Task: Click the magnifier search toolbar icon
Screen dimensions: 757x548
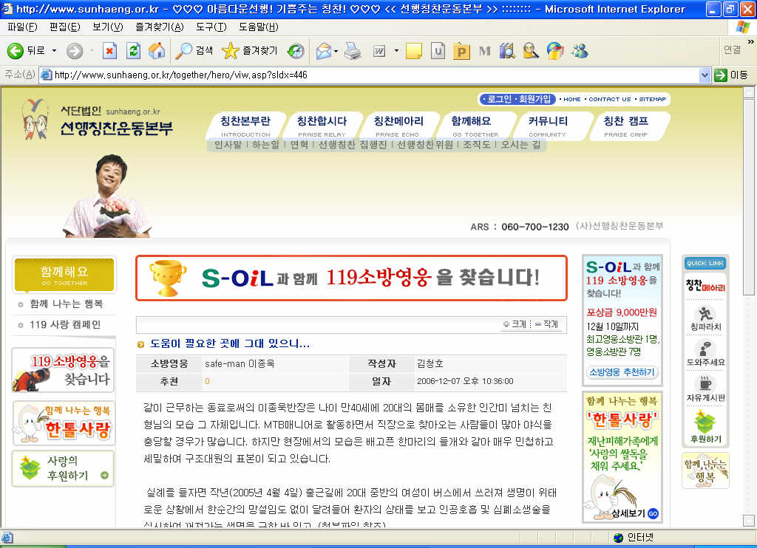Action: [531, 51]
